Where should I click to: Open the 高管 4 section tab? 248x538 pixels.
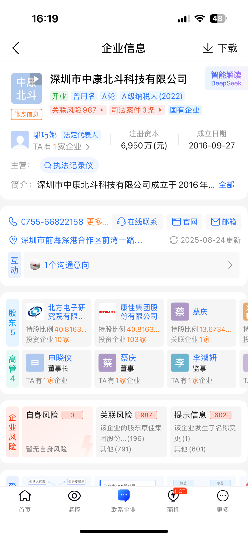click(13, 369)
